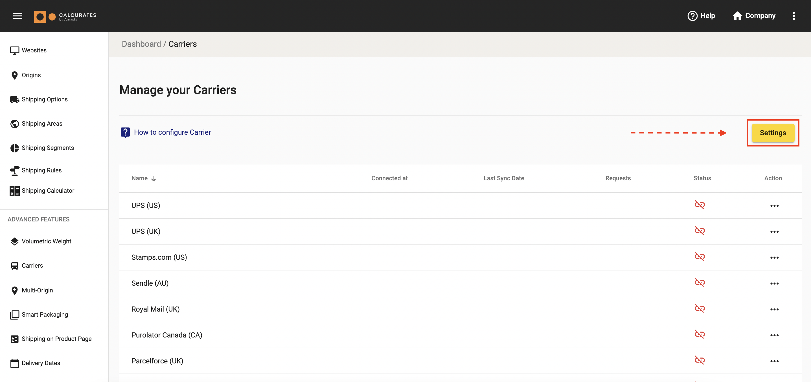Click the Smart Packaging icon
811x382 pixels.
[x=14, y=315]
